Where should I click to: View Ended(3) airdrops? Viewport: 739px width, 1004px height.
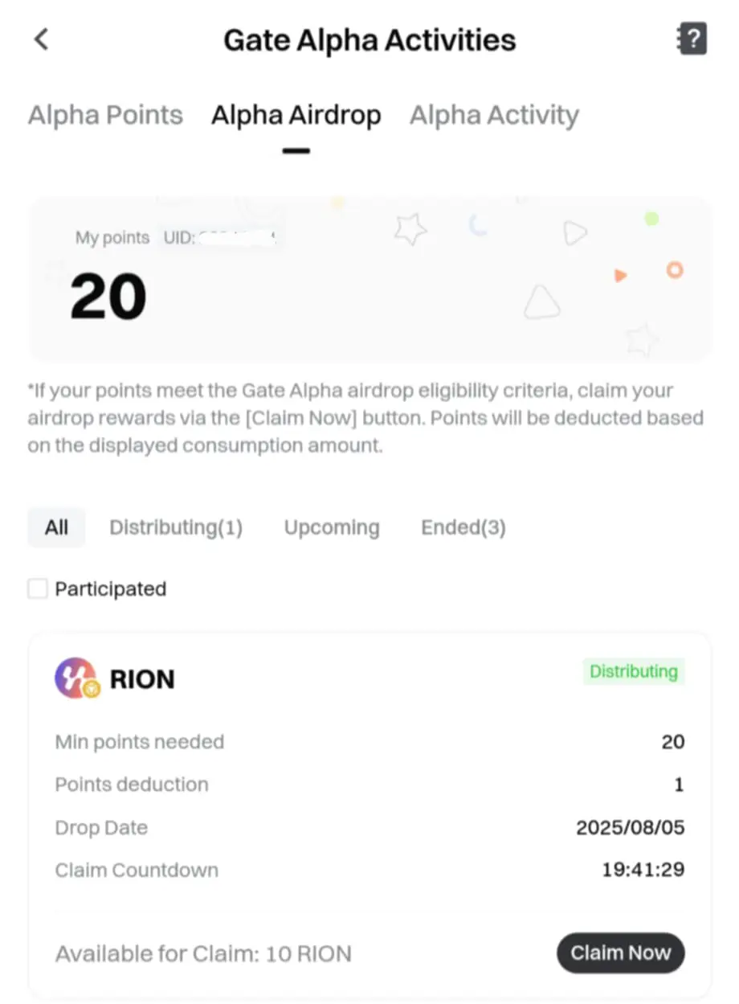[x=463, y=527]
